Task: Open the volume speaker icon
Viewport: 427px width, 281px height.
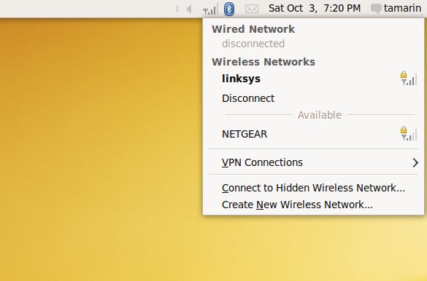Action: pyautogui.click(x=189, y=9)
